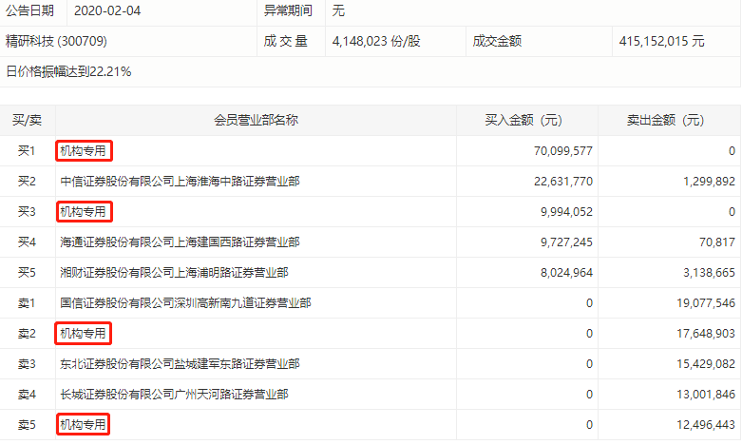Image resolution: width=742 pixels, height=445 pixels.
Task: Click the 买2 row label
Action: point(27,182)
